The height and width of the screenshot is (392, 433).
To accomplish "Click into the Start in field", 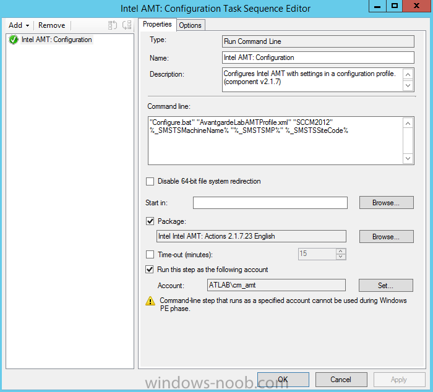I will (x=270, y=203).
